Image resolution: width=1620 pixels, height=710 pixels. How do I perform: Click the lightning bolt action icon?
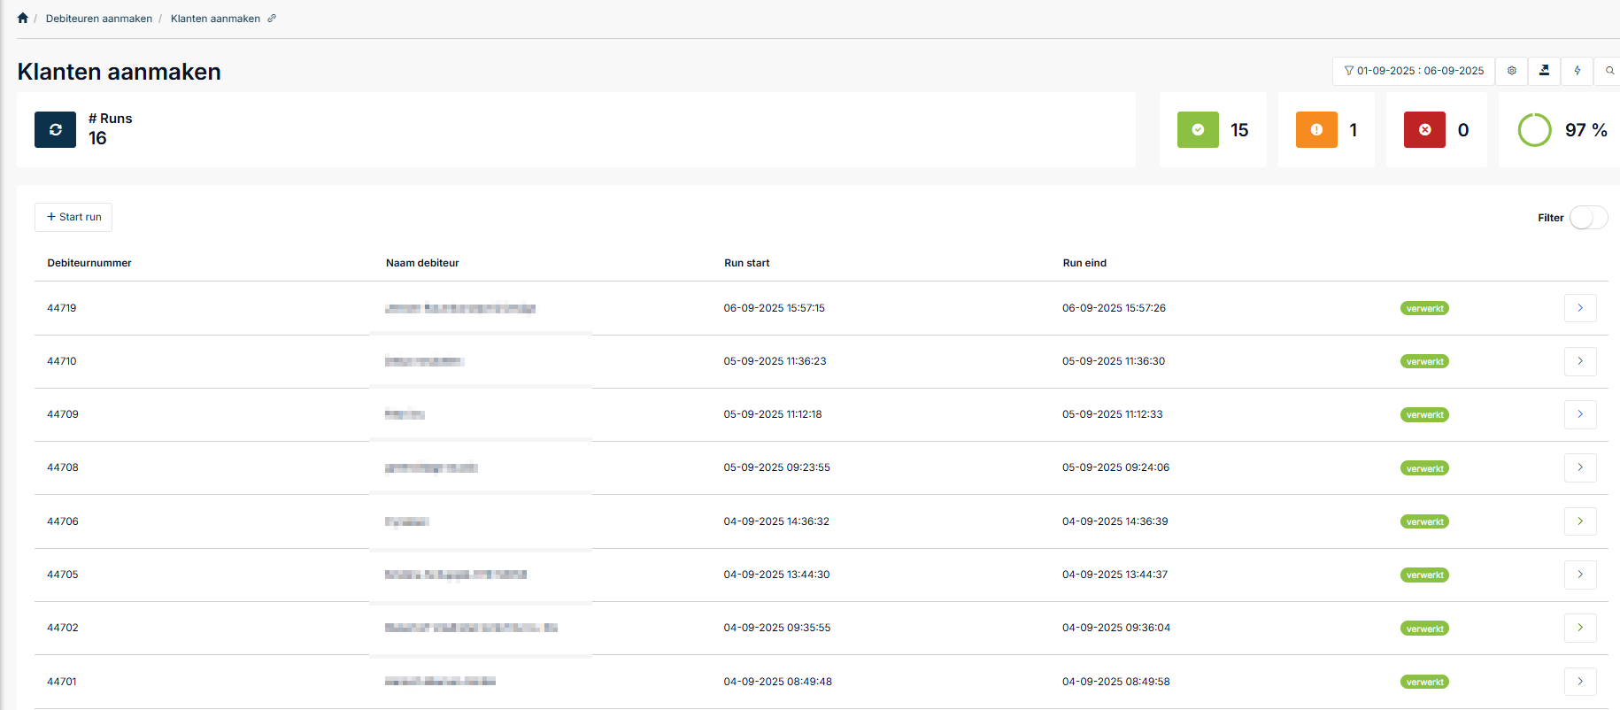1578,71
